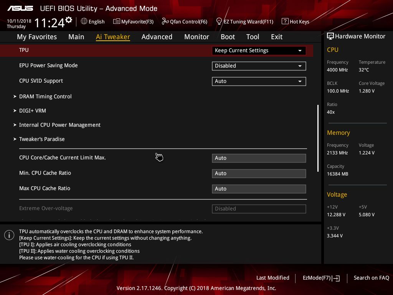Click the 10/11/2018 date text
The width and height of the screenshot is (393, 295).
pos(19,21)
